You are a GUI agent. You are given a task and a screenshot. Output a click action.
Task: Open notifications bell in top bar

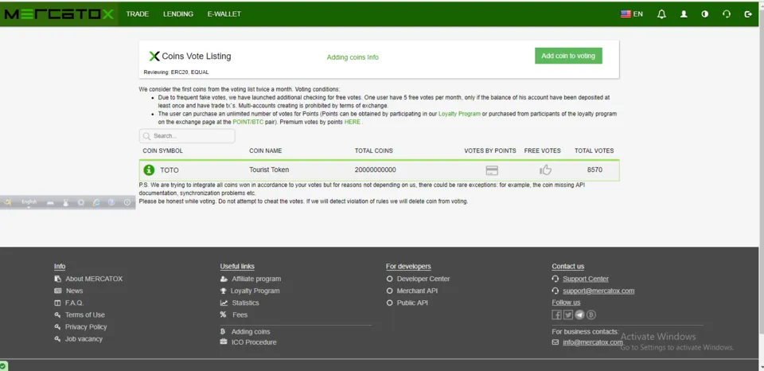[x=661, y=14]
